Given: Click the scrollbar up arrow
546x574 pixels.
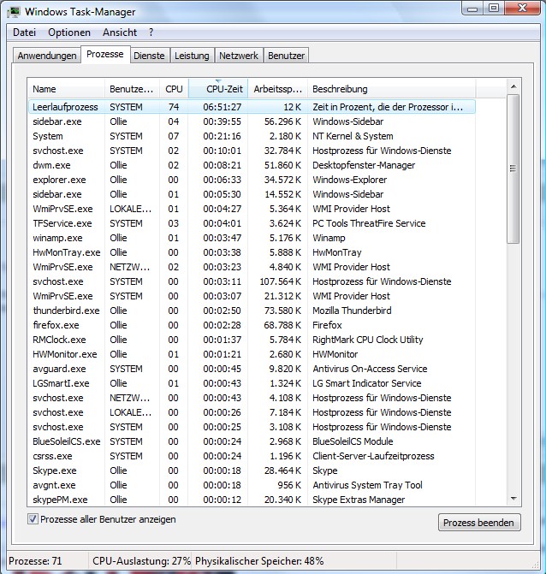Looking at the screenshot, I should pos(513,86).
